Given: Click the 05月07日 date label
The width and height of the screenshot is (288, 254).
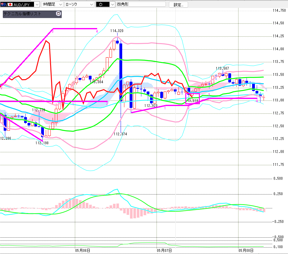Looking at the screenshot, I should click(164, 251).
